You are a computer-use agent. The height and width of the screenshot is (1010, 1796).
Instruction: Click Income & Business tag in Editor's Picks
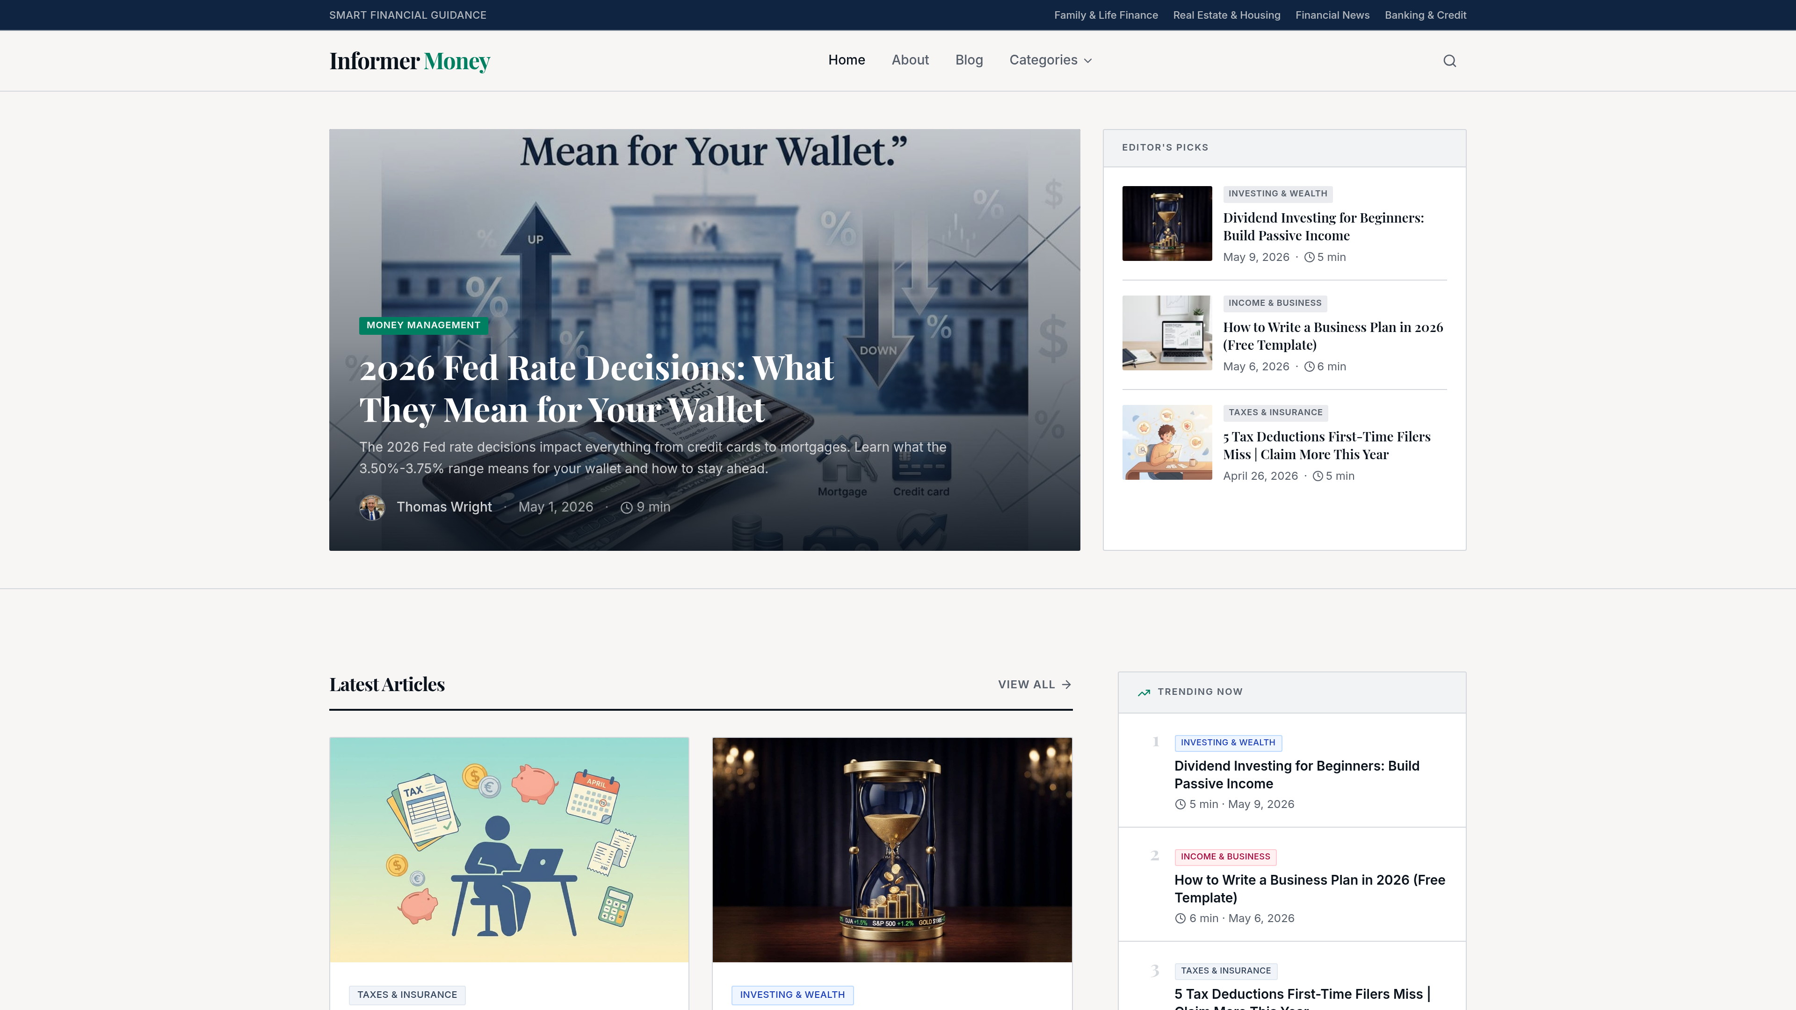[1275, 303]
